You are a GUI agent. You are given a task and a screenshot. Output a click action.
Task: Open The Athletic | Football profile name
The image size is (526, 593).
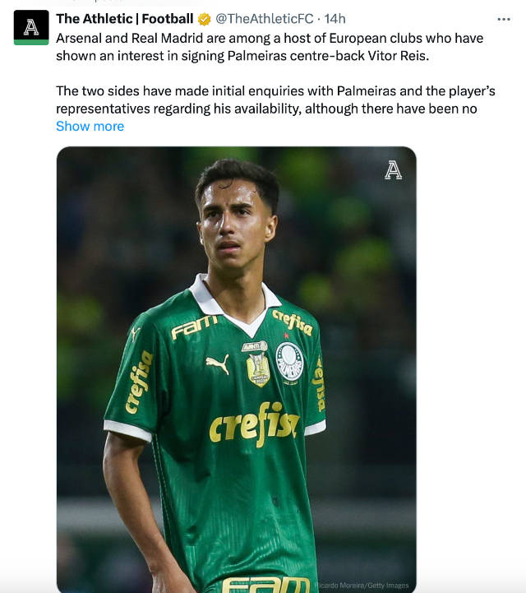coord(125,18)
